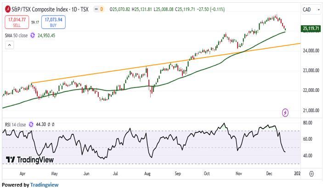Select the open value O25,070.82
Screen dimensions: 323x188
119,9
